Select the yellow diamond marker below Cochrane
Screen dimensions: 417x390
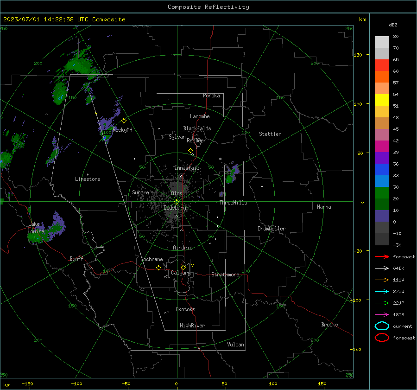pyautogui.click(x=158, y=268)
